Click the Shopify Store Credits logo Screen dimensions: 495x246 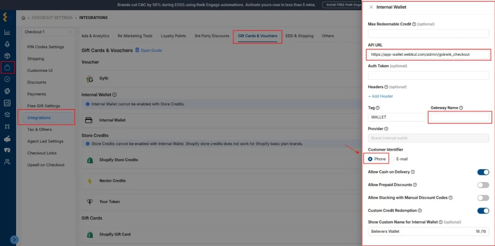pyautogui.click(x=90, y=160)
